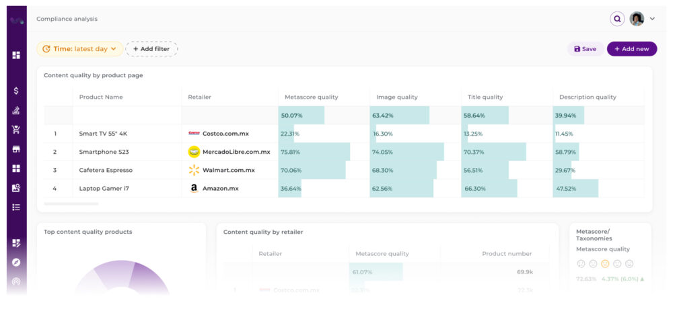Sort by Product number column header

tap(507, 254)
